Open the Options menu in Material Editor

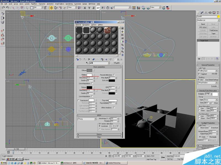tap(94, 24)
